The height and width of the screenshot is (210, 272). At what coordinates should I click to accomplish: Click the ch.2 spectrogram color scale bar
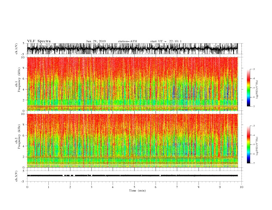coord(248,144)
